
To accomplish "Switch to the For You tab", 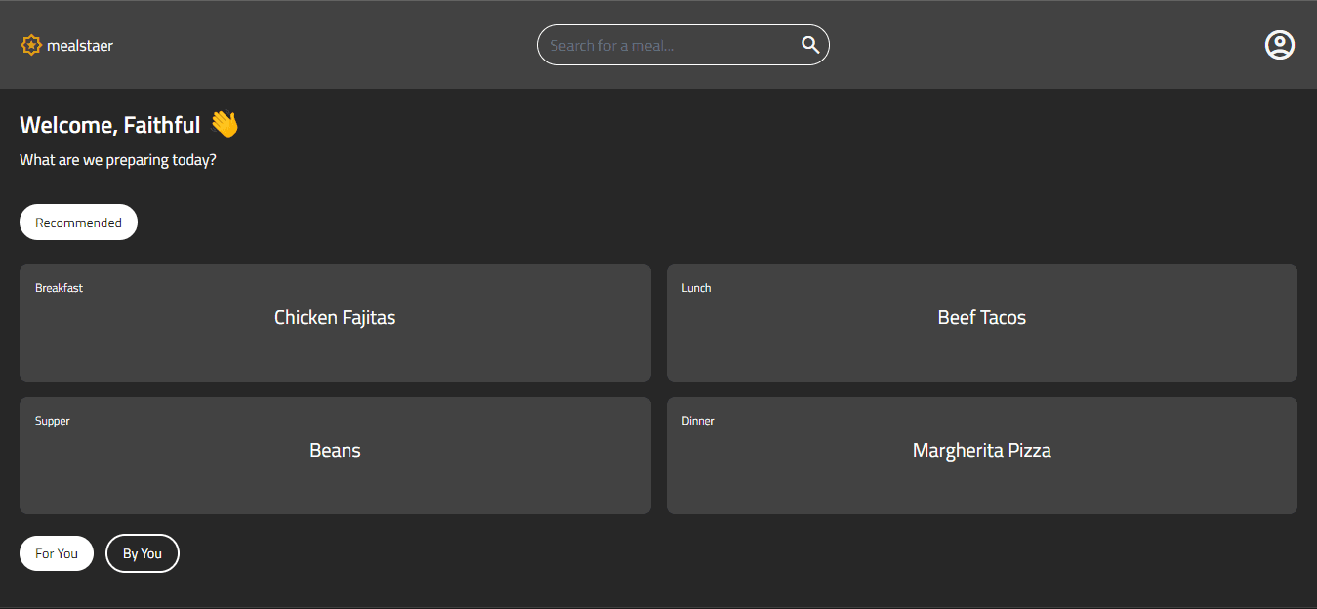I will 57,553.
